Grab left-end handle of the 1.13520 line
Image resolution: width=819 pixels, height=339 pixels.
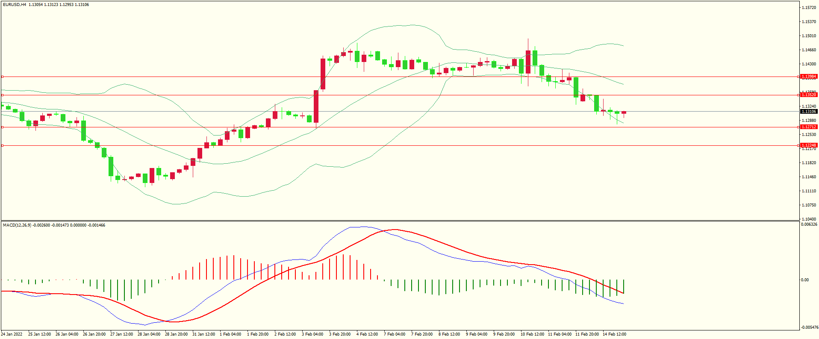pyautogui.click(x=2, y=95)
